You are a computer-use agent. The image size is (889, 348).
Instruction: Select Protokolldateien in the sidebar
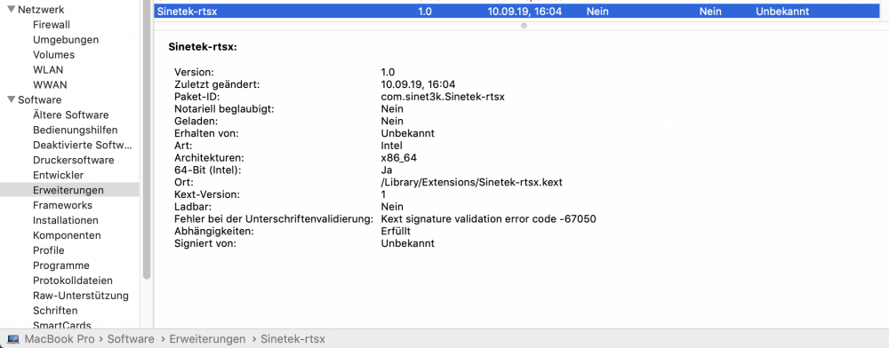pos(73,281)
